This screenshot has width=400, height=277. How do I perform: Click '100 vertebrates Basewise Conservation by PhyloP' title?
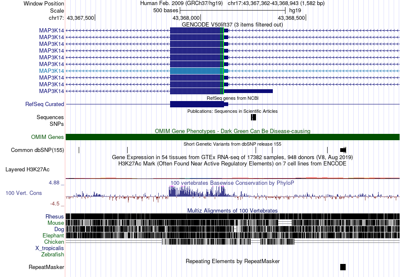[x=232, y=183]
